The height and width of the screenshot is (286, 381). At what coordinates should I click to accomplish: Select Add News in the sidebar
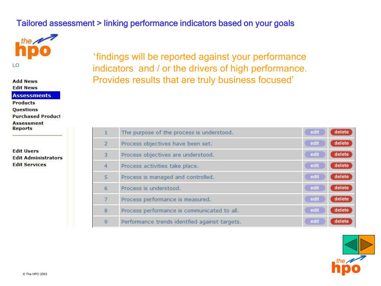[25, 81]
